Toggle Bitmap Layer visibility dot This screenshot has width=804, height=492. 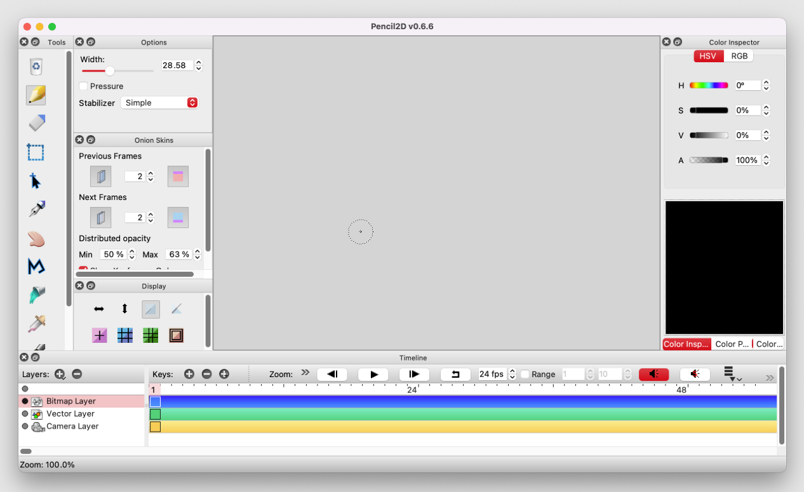point(25,401)
